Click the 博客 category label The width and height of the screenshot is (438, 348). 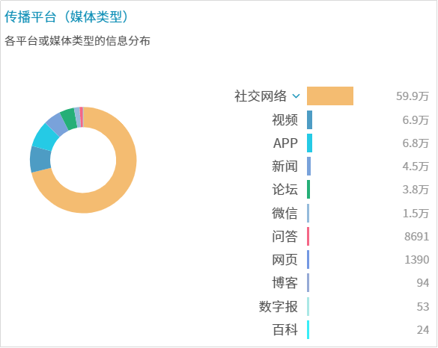[285, 283]
